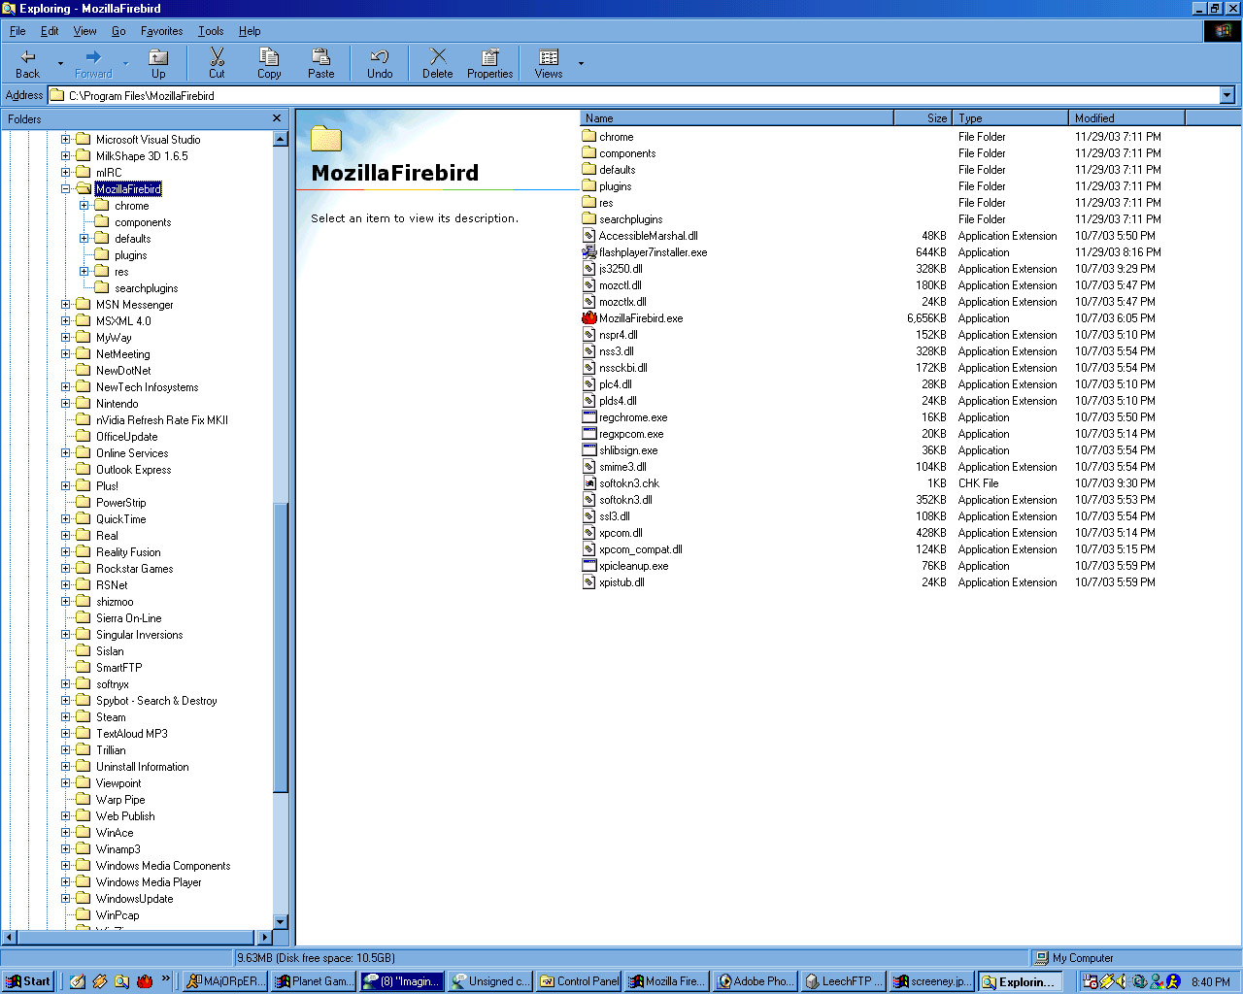This screenshot has height=994, width=1243.
Task: Open the Tools menu
Action: [211, 31]
